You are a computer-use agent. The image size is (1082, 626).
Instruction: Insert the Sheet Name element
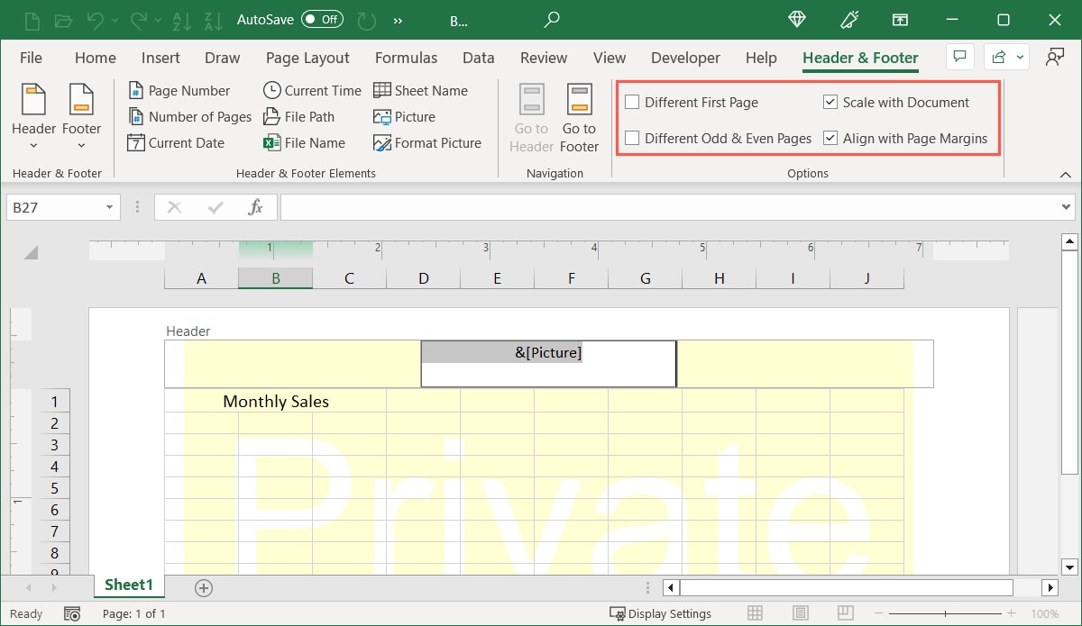click(x=421, y=90)
